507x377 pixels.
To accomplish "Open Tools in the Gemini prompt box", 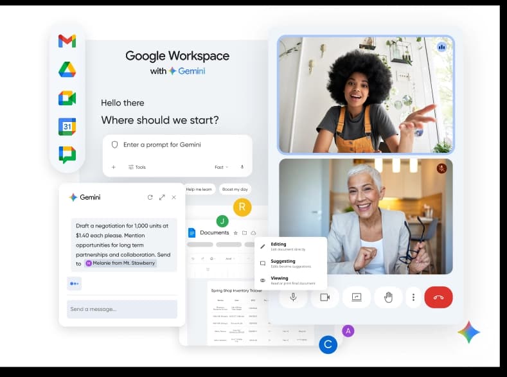I will click(x=137, y=167).
